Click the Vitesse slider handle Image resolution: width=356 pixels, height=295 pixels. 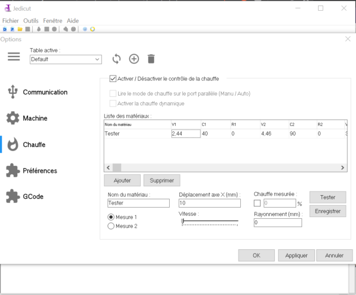point(183,221)
